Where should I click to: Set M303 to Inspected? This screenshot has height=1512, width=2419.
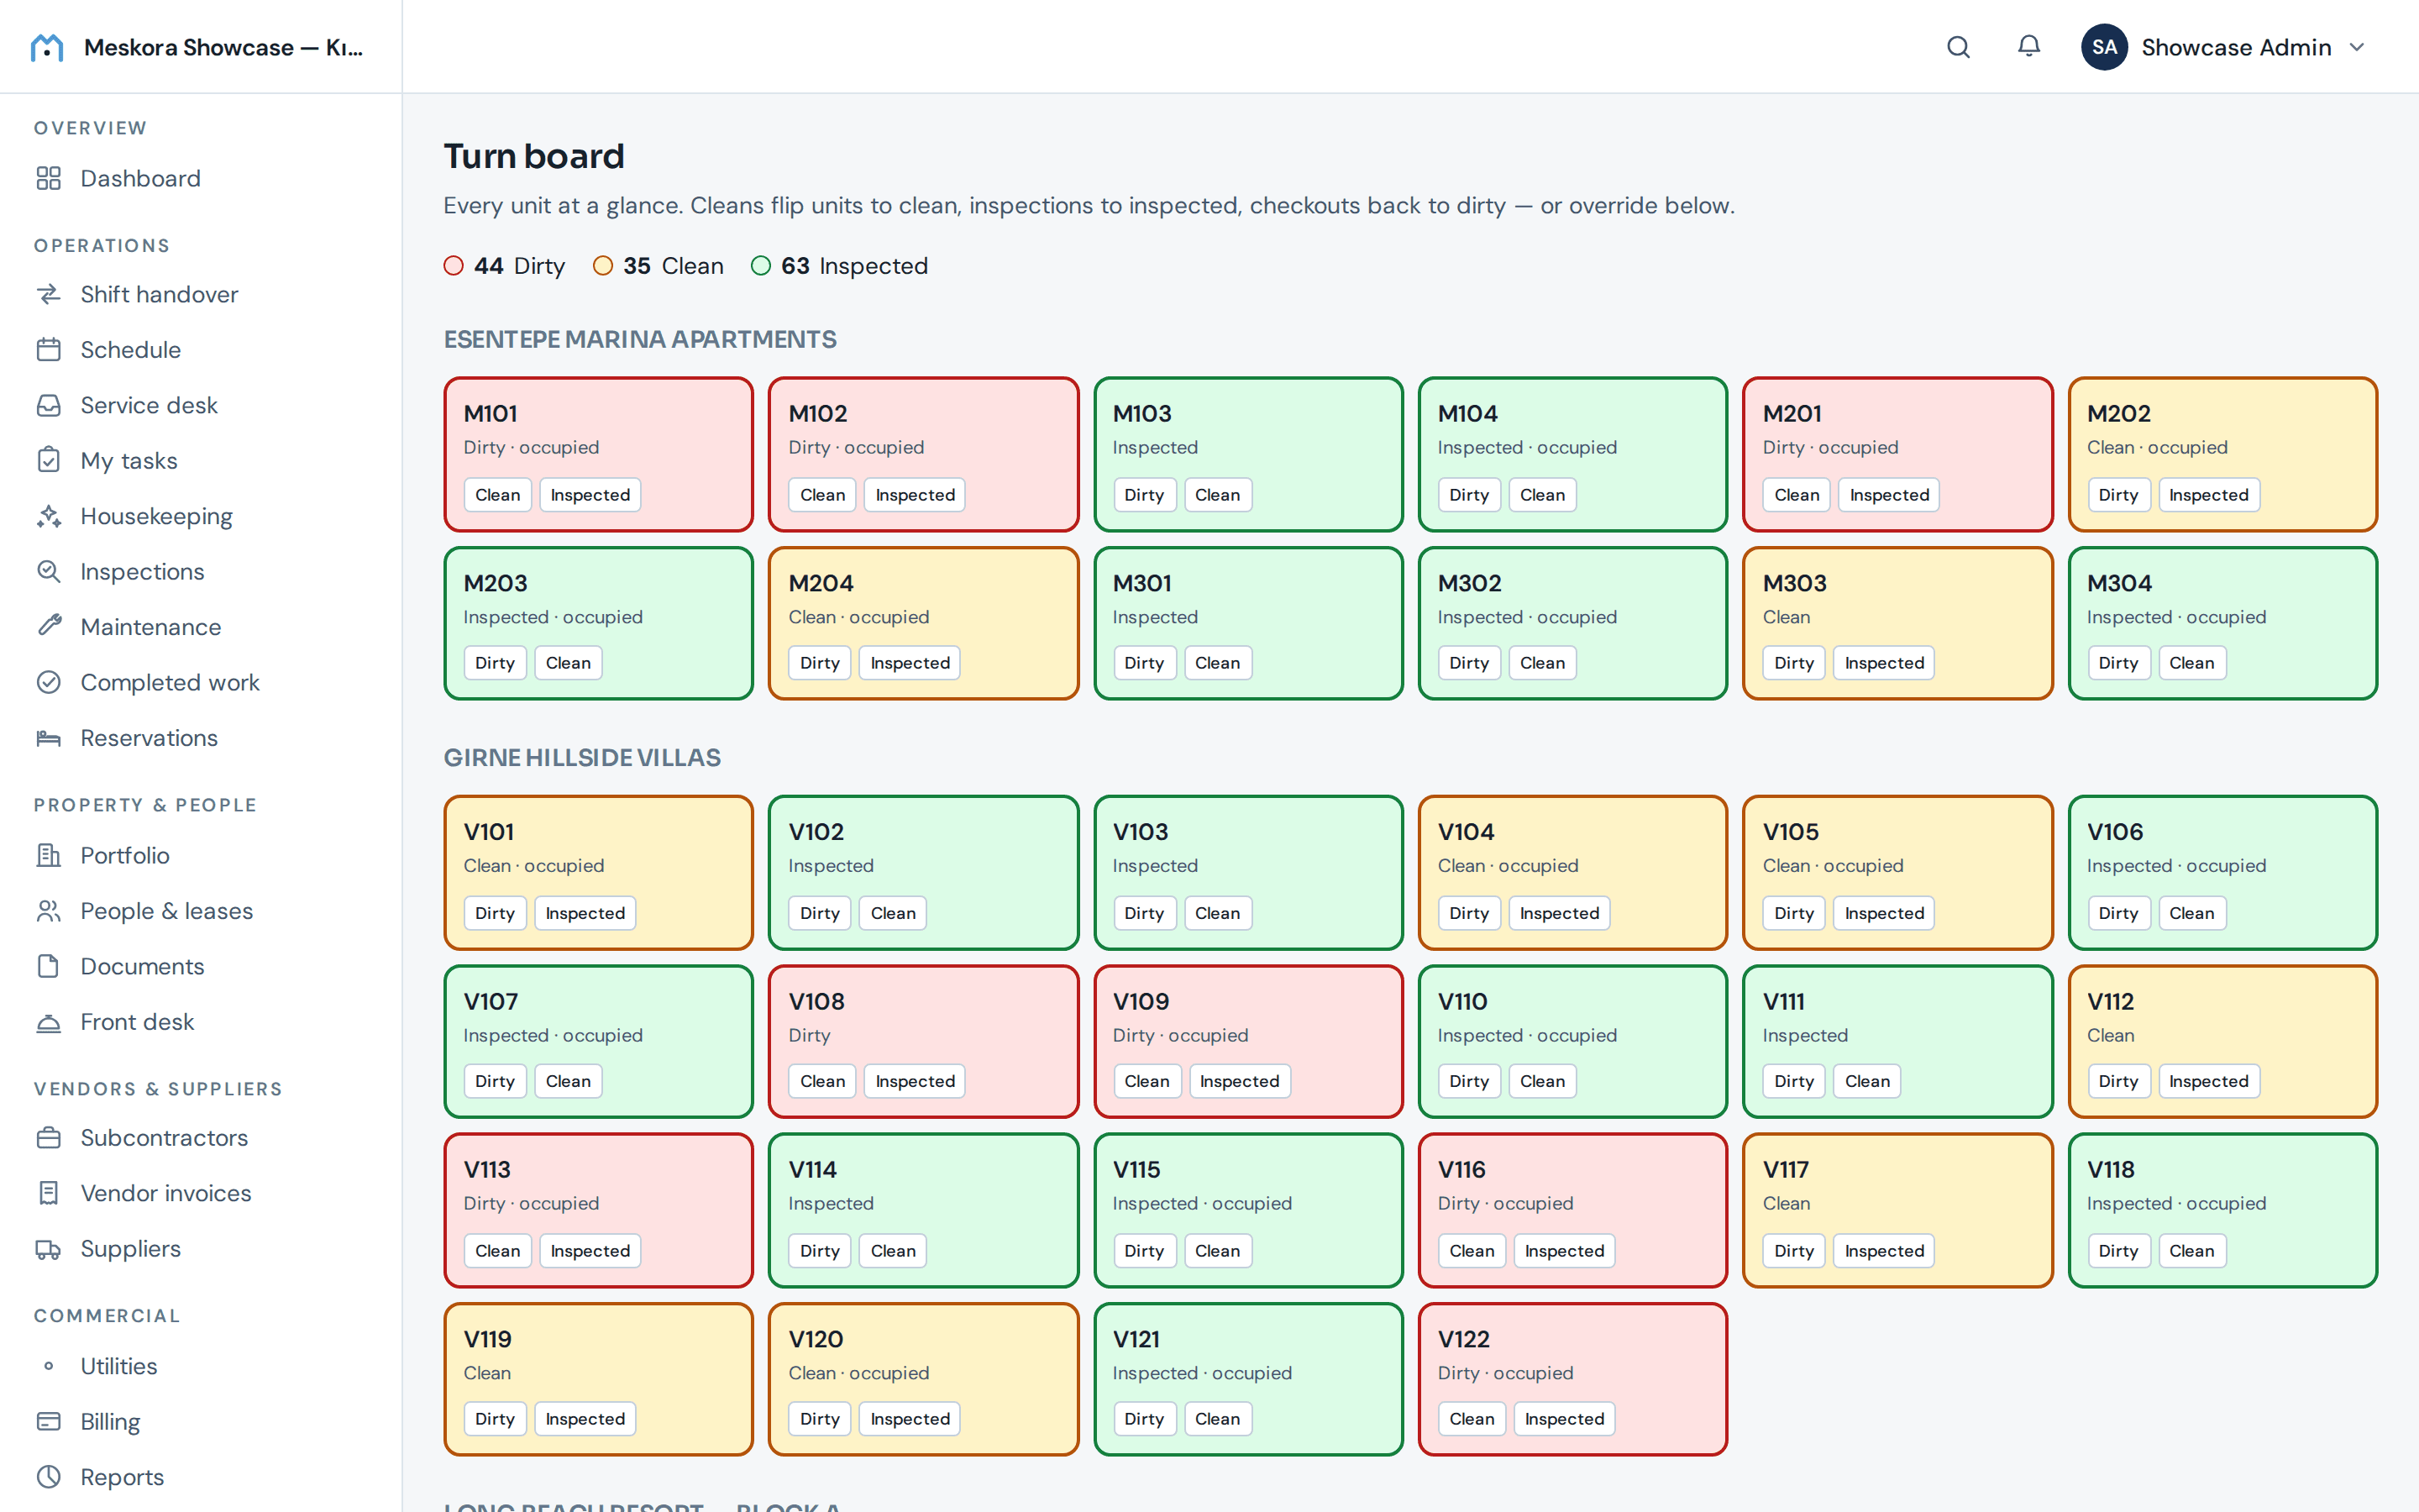click(1883, 663)
